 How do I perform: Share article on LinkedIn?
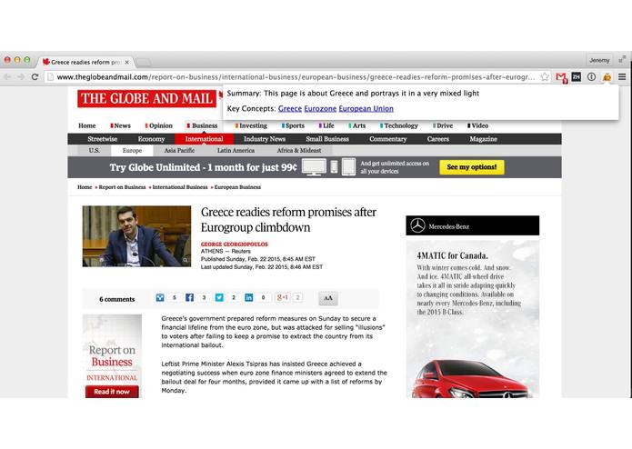pos(248,297)
